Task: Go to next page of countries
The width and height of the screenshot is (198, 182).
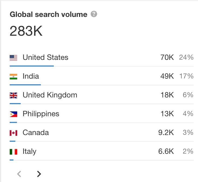Action: click(39, 174)
